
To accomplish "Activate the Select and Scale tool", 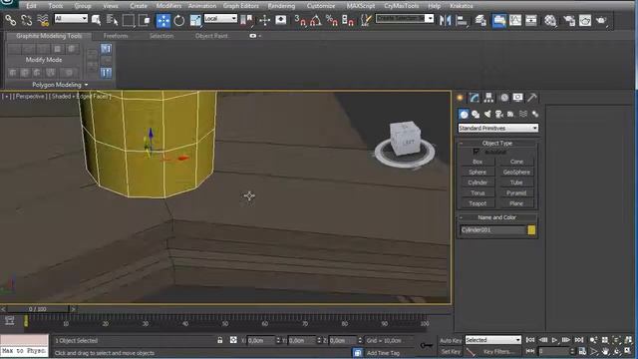I will click(x=195, y=20).
